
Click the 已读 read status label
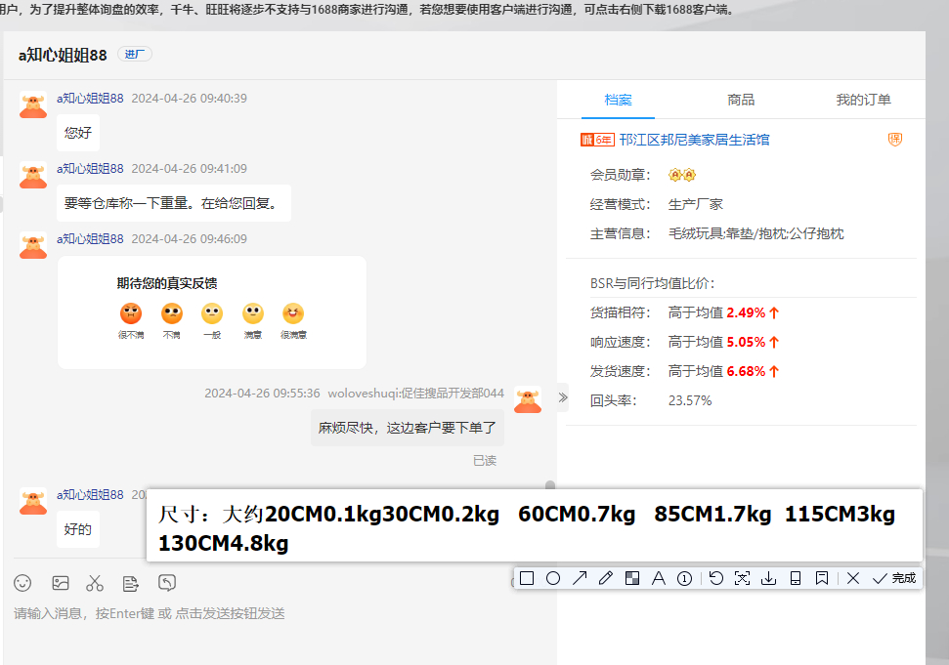tap(485, 461)
